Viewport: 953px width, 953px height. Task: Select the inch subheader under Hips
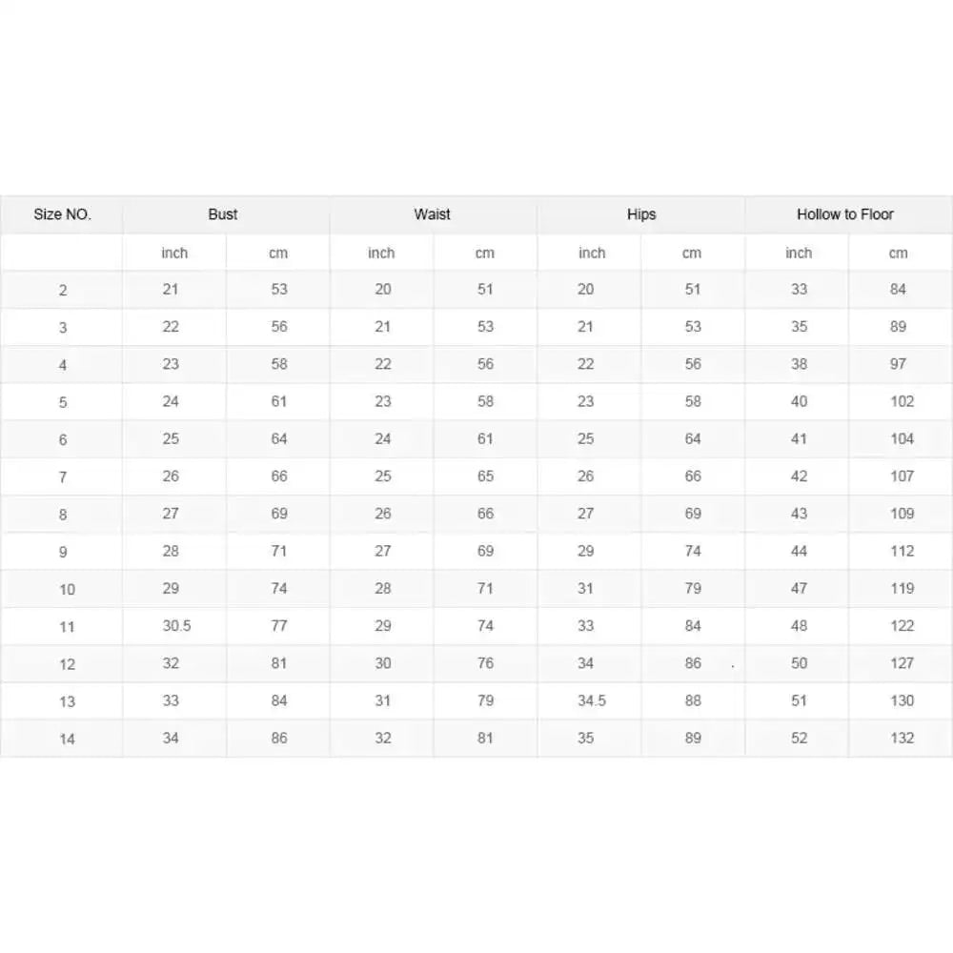coord(592,253)
